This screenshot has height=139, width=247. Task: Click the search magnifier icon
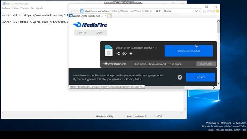point(196,11)
